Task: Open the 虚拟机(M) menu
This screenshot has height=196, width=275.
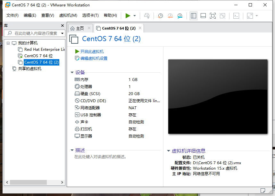Action: coord(68,15)
